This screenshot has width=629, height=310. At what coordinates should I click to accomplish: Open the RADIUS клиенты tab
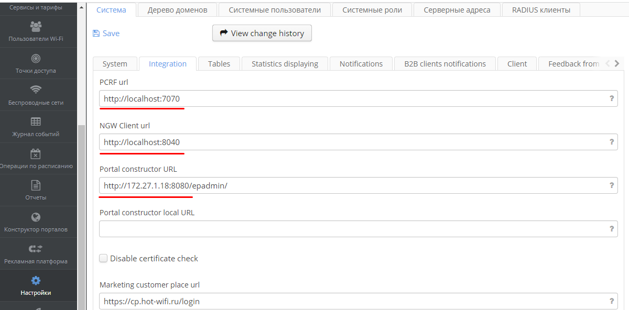click(x=541, y=10)
